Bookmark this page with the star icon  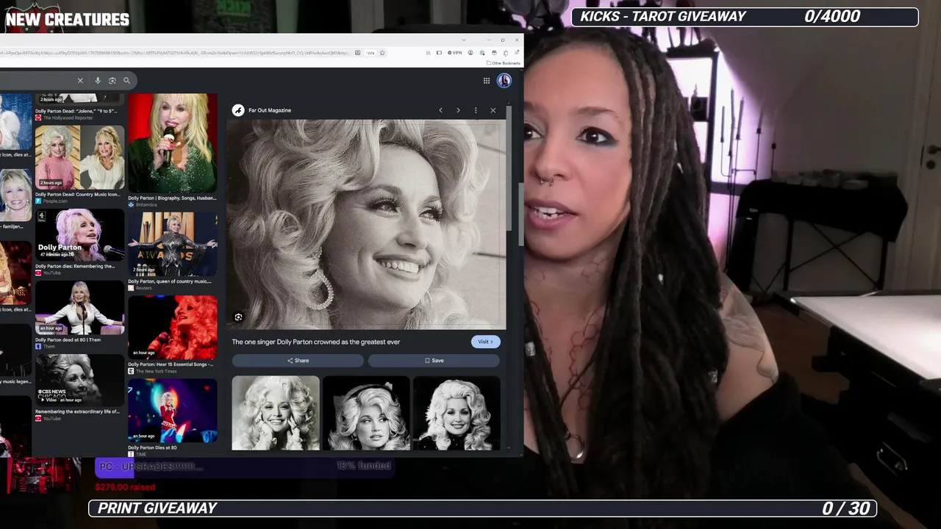382,53
